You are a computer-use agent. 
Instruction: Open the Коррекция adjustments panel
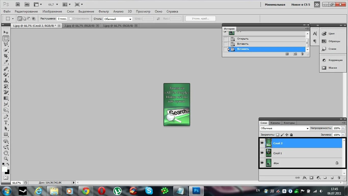tap(333, 60)
